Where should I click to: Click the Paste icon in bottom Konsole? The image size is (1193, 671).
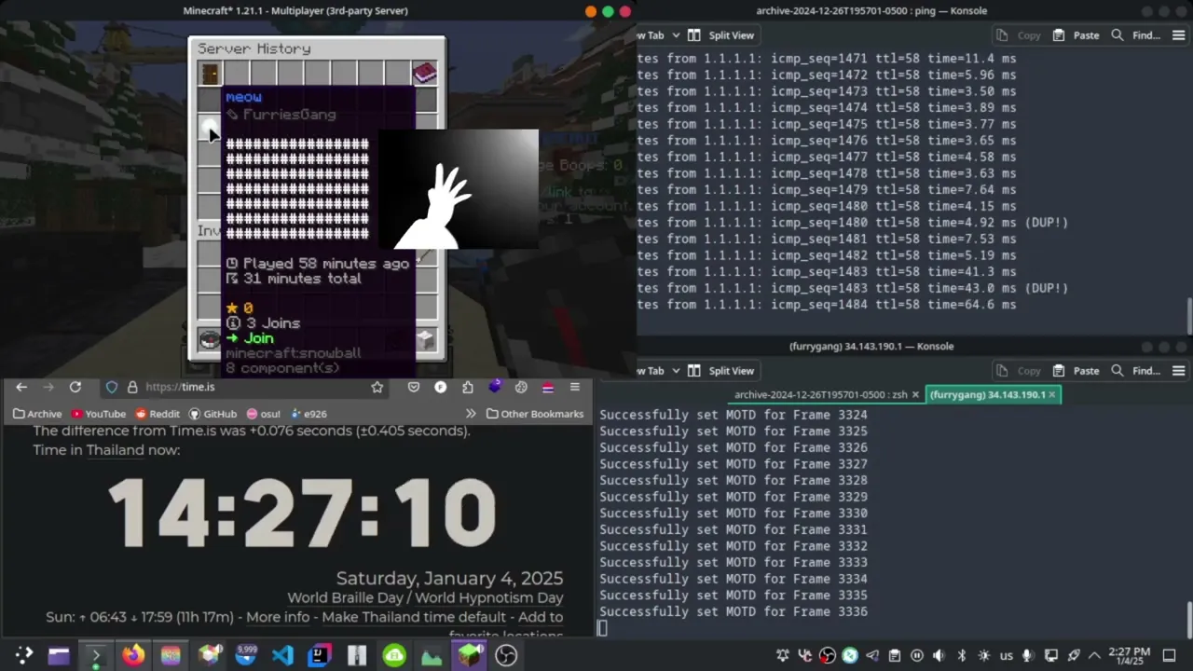pyautogui.click(x=1059, y=371)
